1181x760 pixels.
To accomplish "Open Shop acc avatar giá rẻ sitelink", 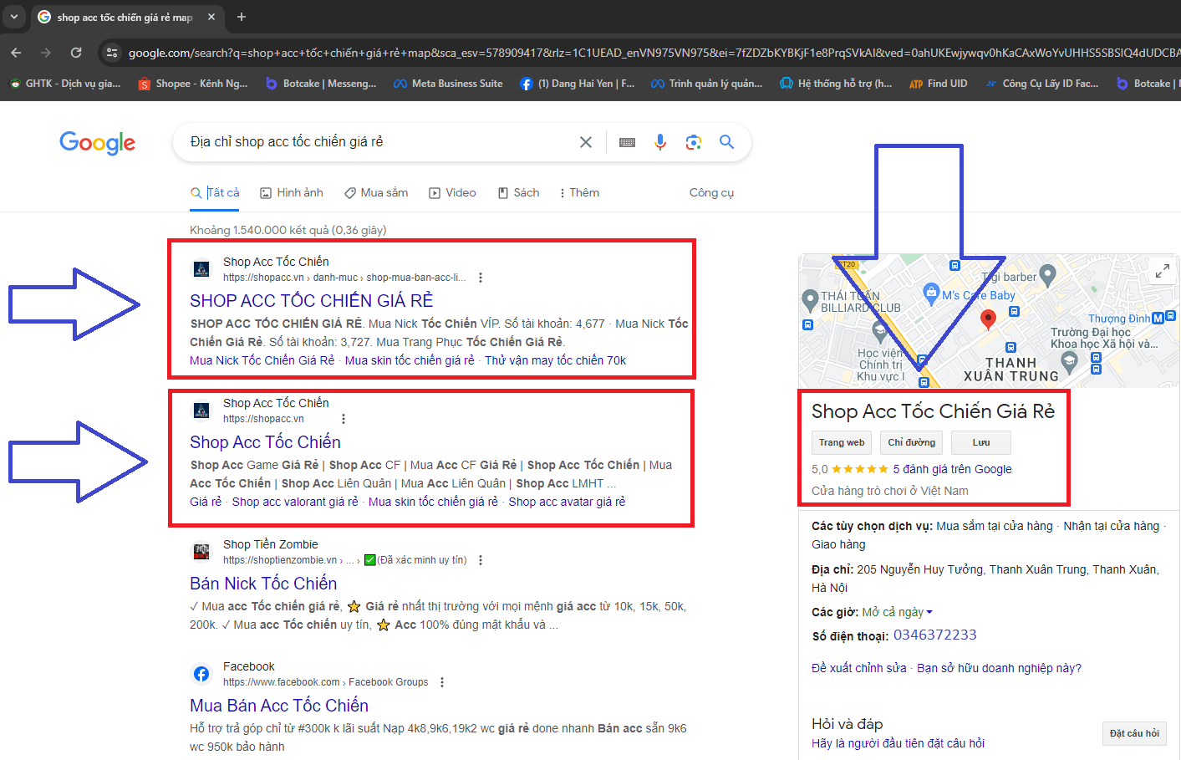I will point(567,502).
